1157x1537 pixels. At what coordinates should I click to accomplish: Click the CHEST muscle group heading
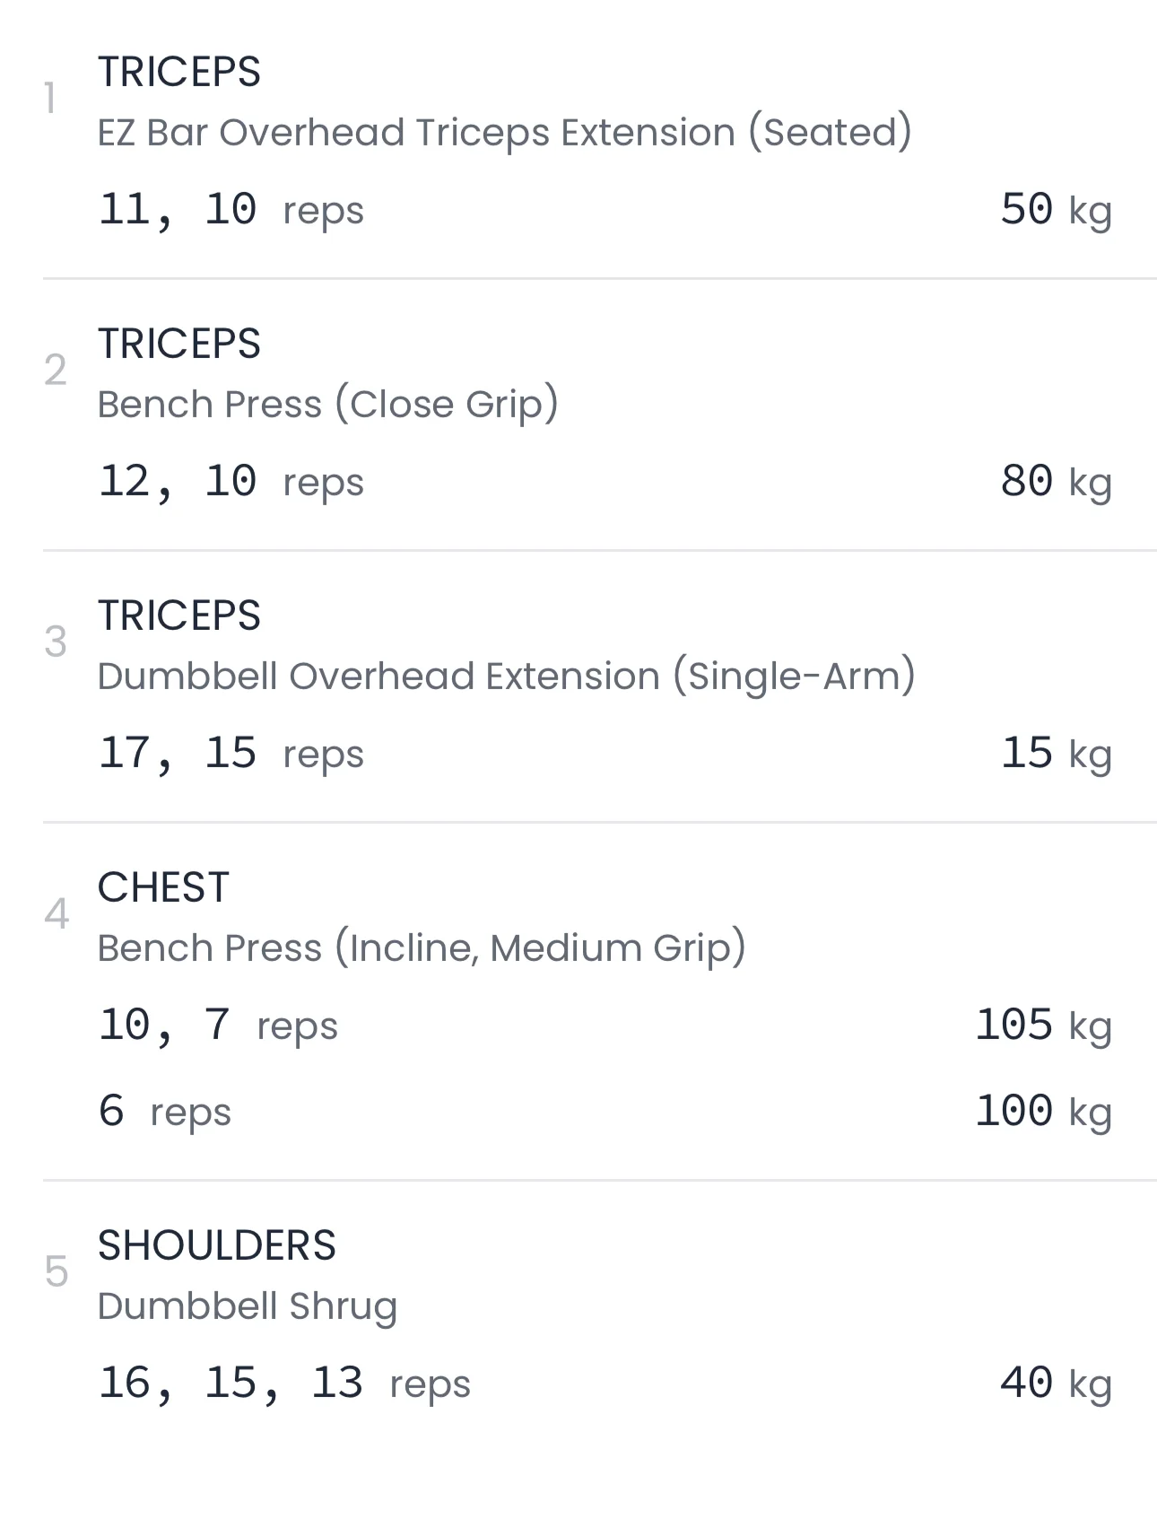163,887
